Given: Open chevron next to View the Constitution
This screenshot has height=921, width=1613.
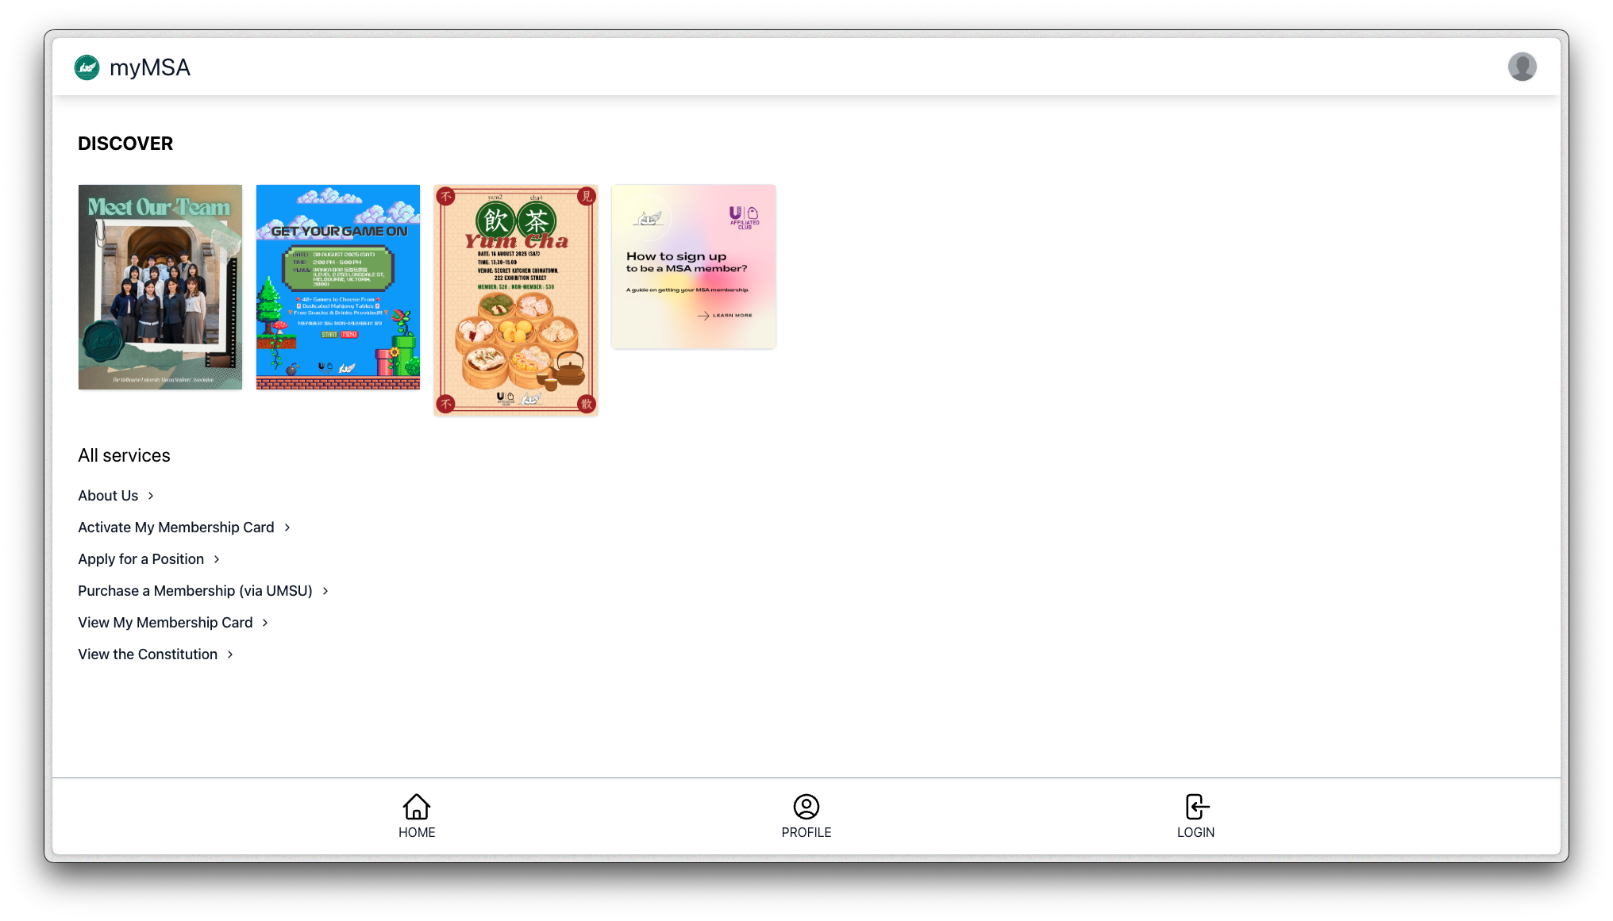Looking at the screenshot, I should click(230, 654).
